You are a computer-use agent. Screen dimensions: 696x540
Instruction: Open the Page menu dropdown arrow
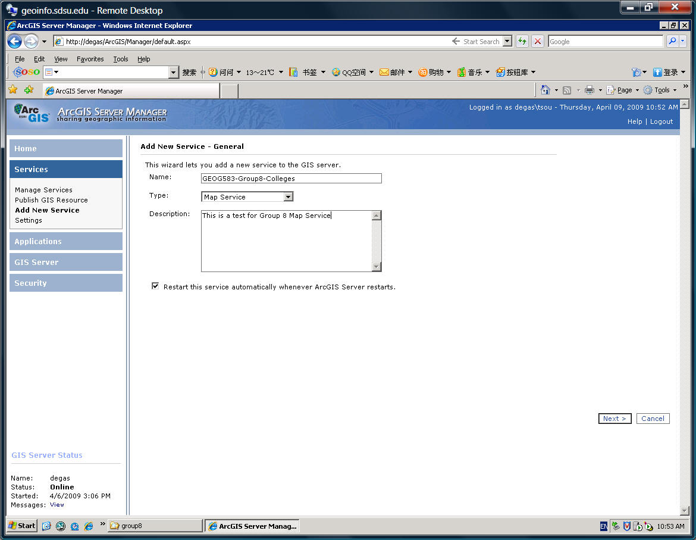click(x=638, y=90)
